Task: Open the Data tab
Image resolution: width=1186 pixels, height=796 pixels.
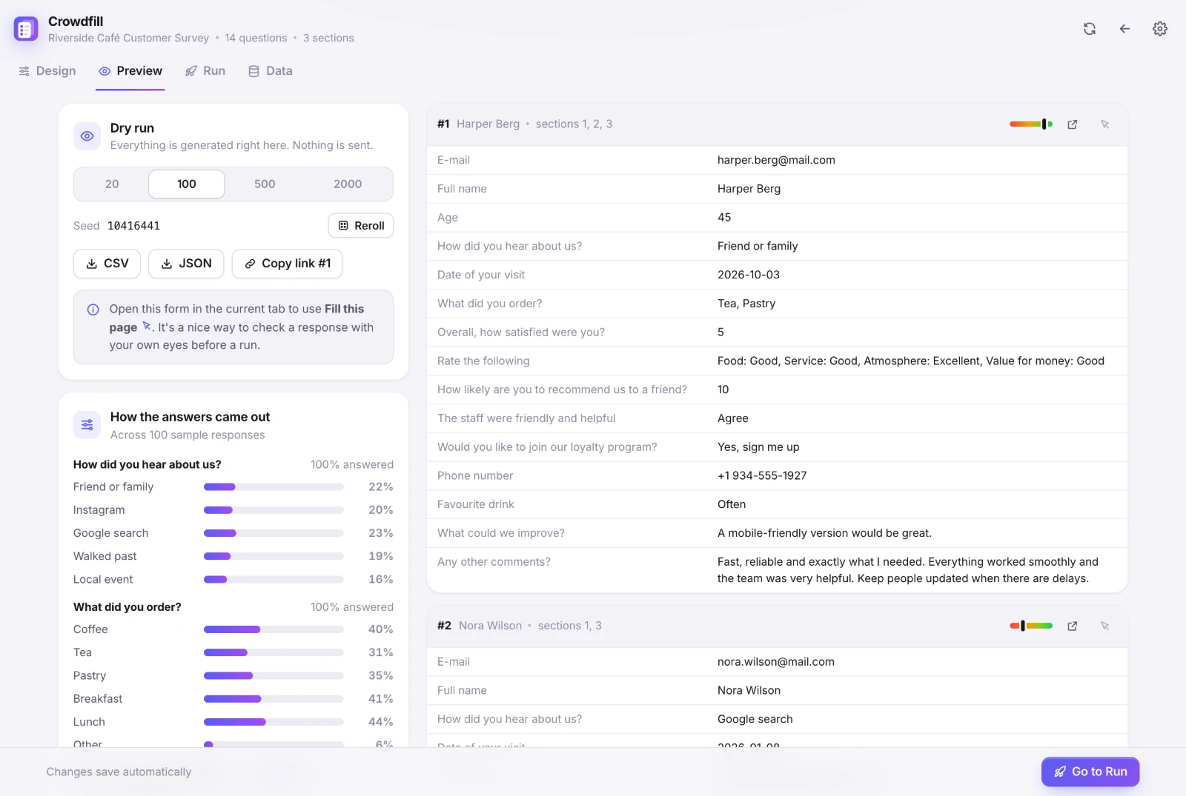Action: [x=271, y=71]
